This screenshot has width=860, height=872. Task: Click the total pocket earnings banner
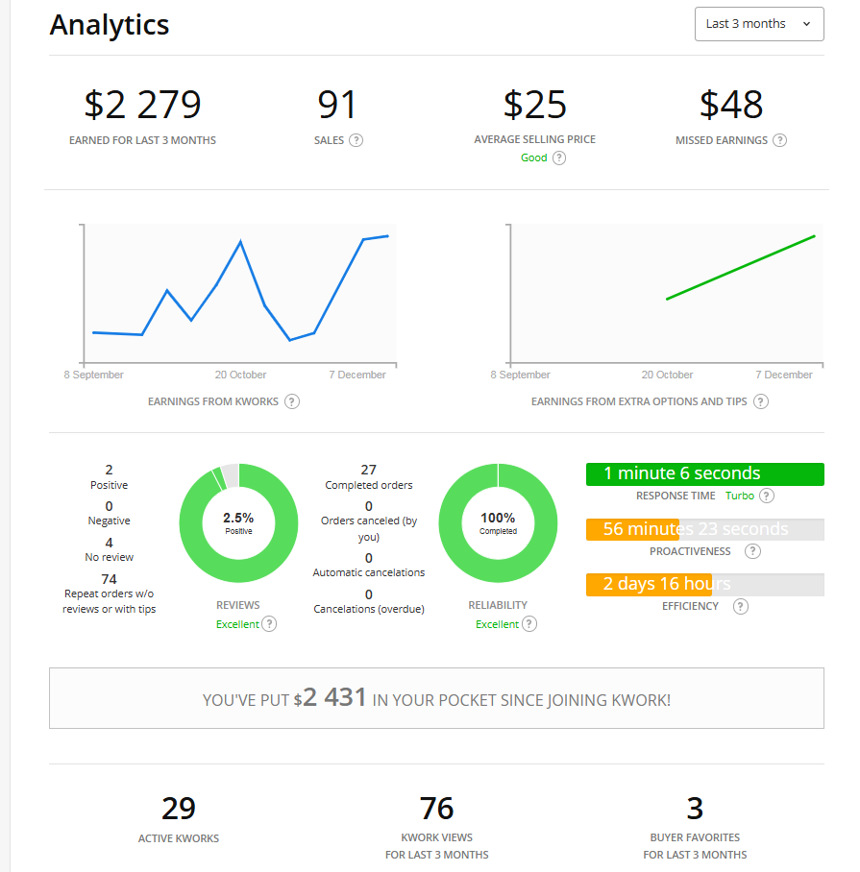436,698
